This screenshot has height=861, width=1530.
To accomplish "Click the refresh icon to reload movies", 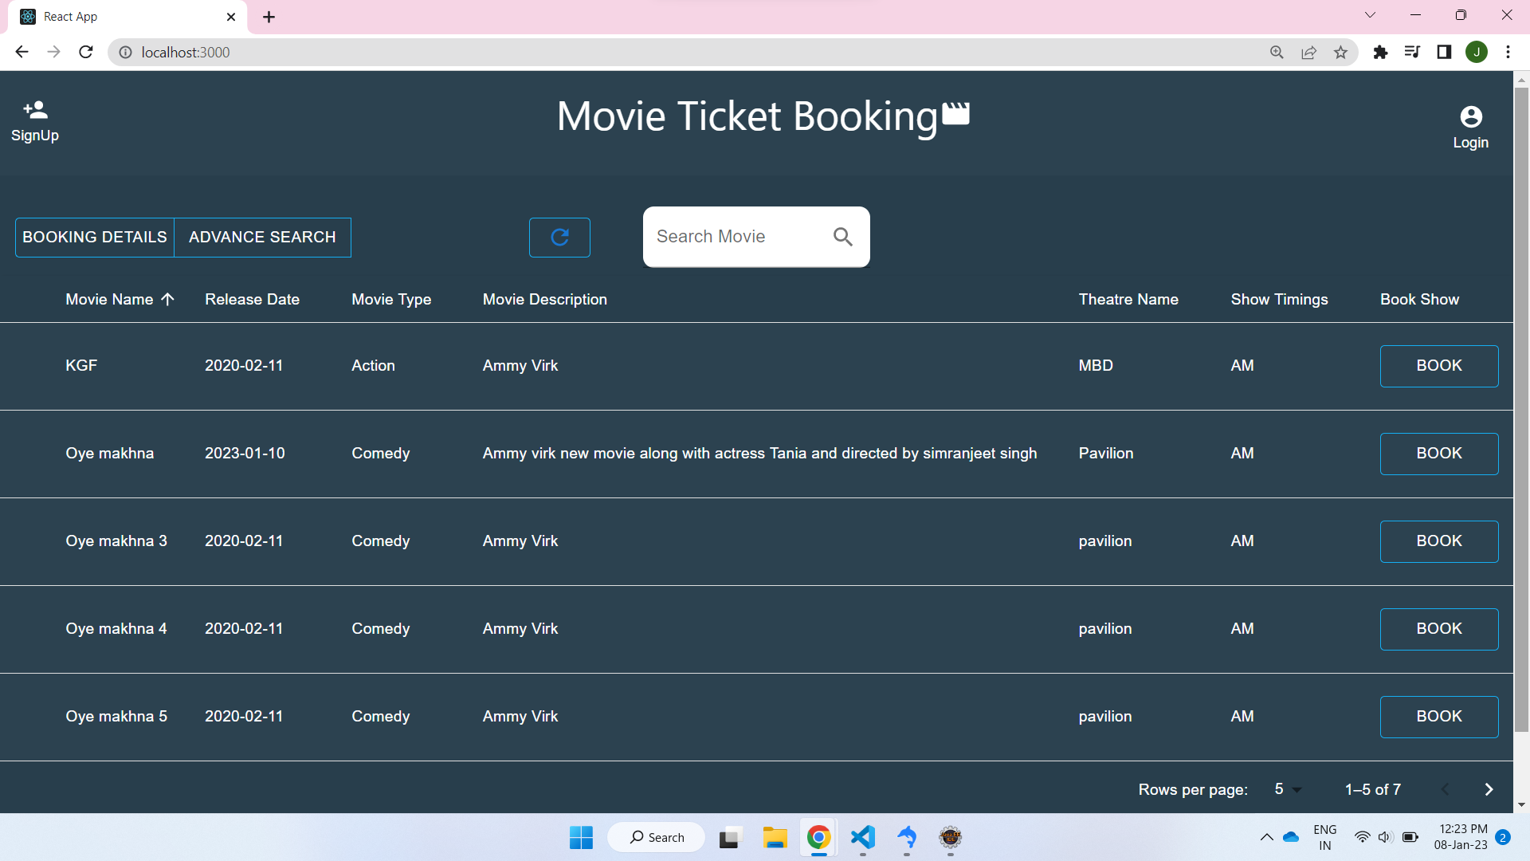I will (559, 237).
